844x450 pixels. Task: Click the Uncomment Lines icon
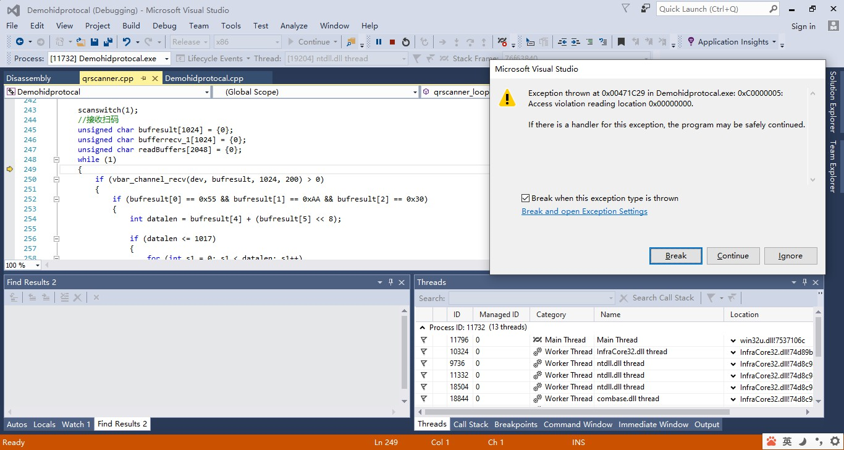[x=603, y=42]
